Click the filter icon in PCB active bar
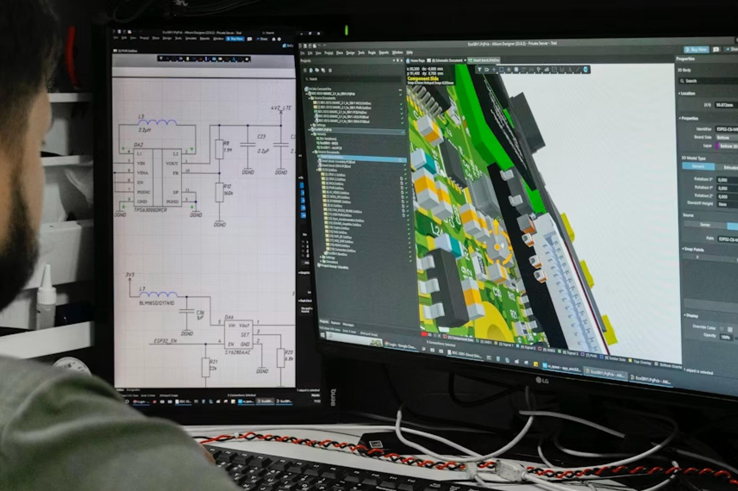Image resolution: width=738 pixels, height=491 pixels. pos(479,70)
